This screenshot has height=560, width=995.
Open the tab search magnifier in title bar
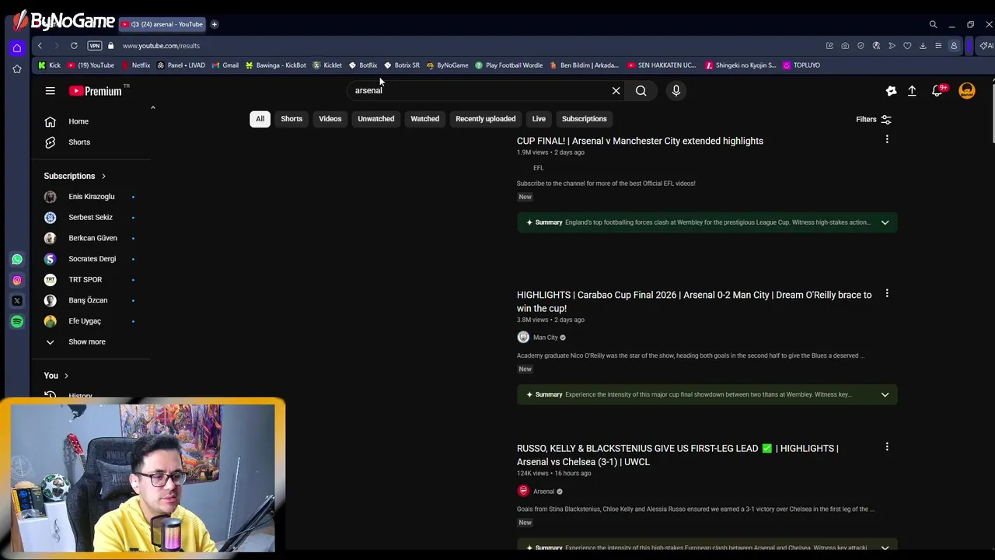pyautogui.click(x=933, y=24)
